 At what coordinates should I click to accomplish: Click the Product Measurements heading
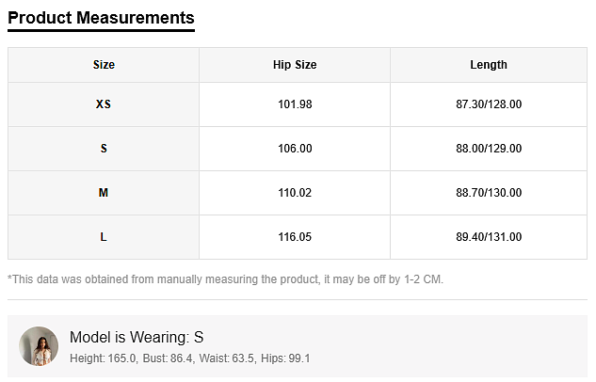[x=101, y=18]
